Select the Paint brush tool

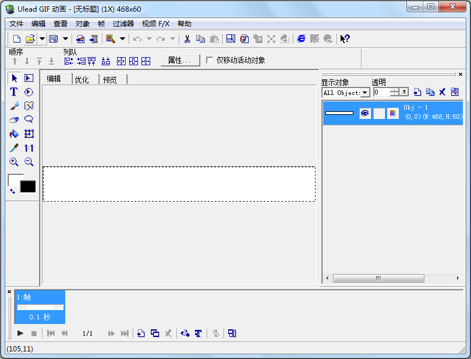(14, 105)
